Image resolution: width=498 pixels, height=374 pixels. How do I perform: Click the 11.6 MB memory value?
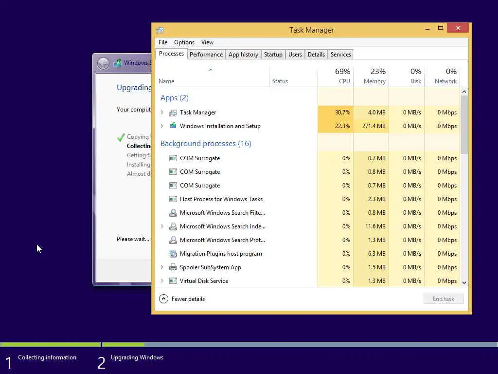(375, 226)
